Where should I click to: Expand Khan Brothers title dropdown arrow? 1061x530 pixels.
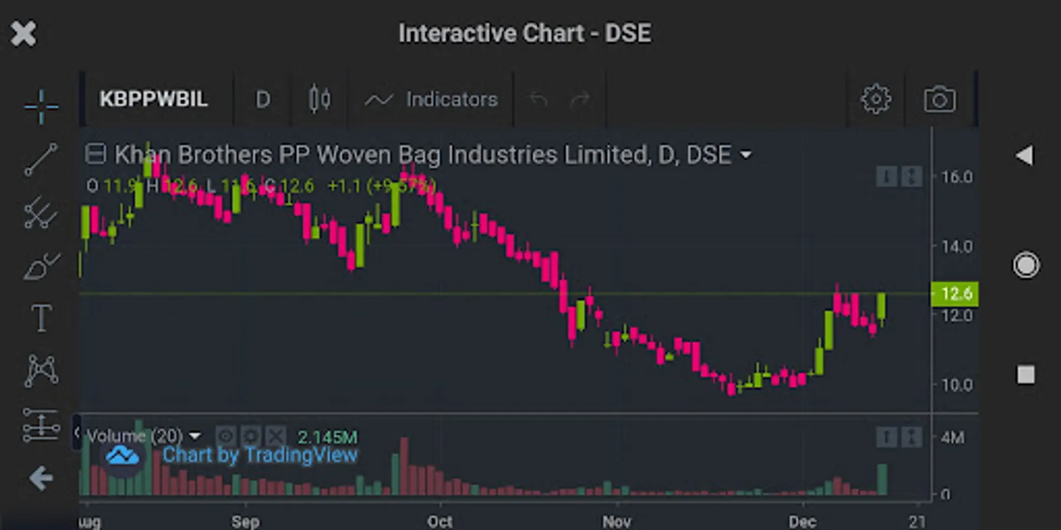click(x=746, y=155)
